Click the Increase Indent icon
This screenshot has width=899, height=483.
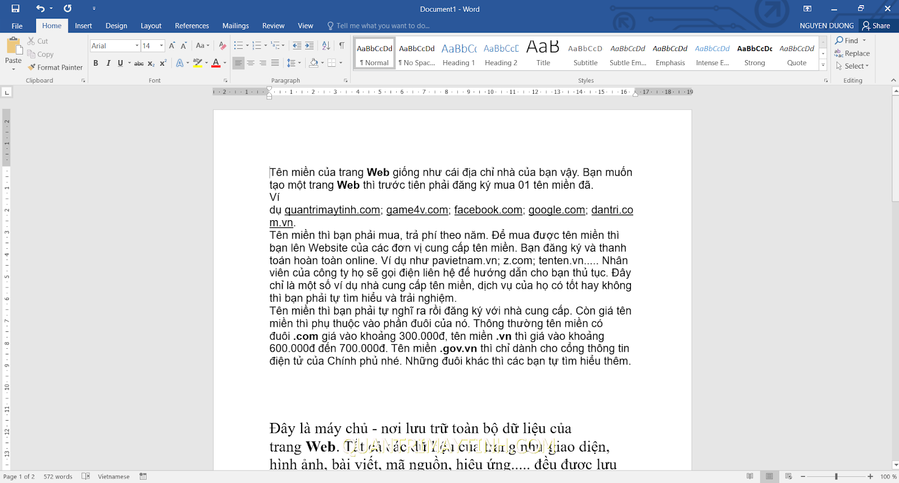pyautogui.click(x=309, y=45)
